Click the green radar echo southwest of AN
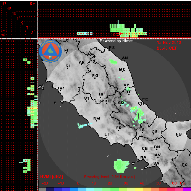Viewport: 191px width, 191px height. tap(113, 62)
